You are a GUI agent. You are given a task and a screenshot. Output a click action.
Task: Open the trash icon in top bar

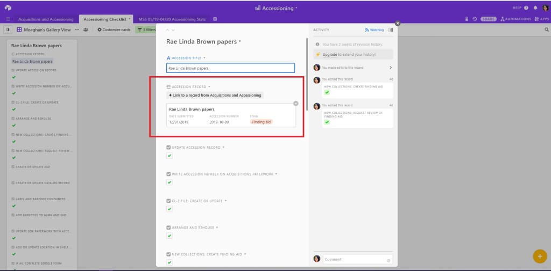(467, 19)
